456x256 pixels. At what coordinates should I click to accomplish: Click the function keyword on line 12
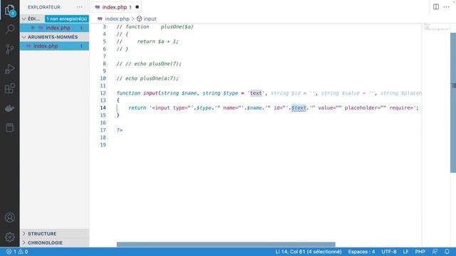(128, 93)
